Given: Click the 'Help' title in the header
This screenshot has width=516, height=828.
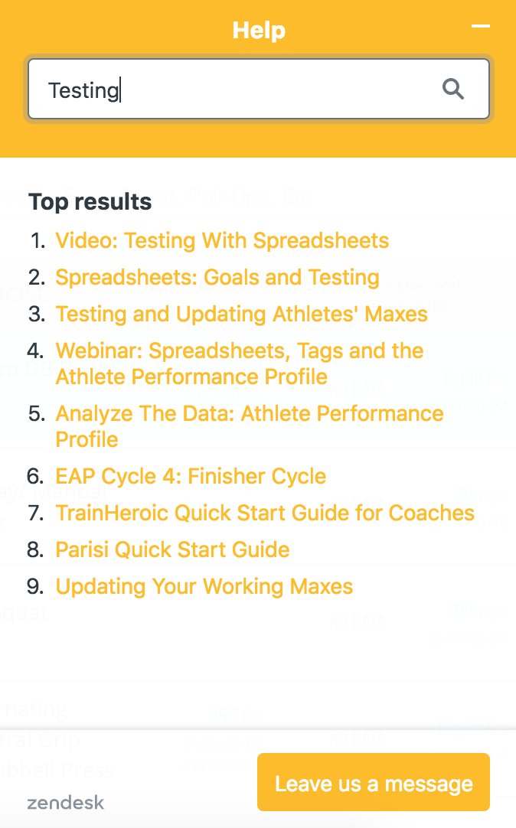Looking at the screenshot, I should 259,30.
